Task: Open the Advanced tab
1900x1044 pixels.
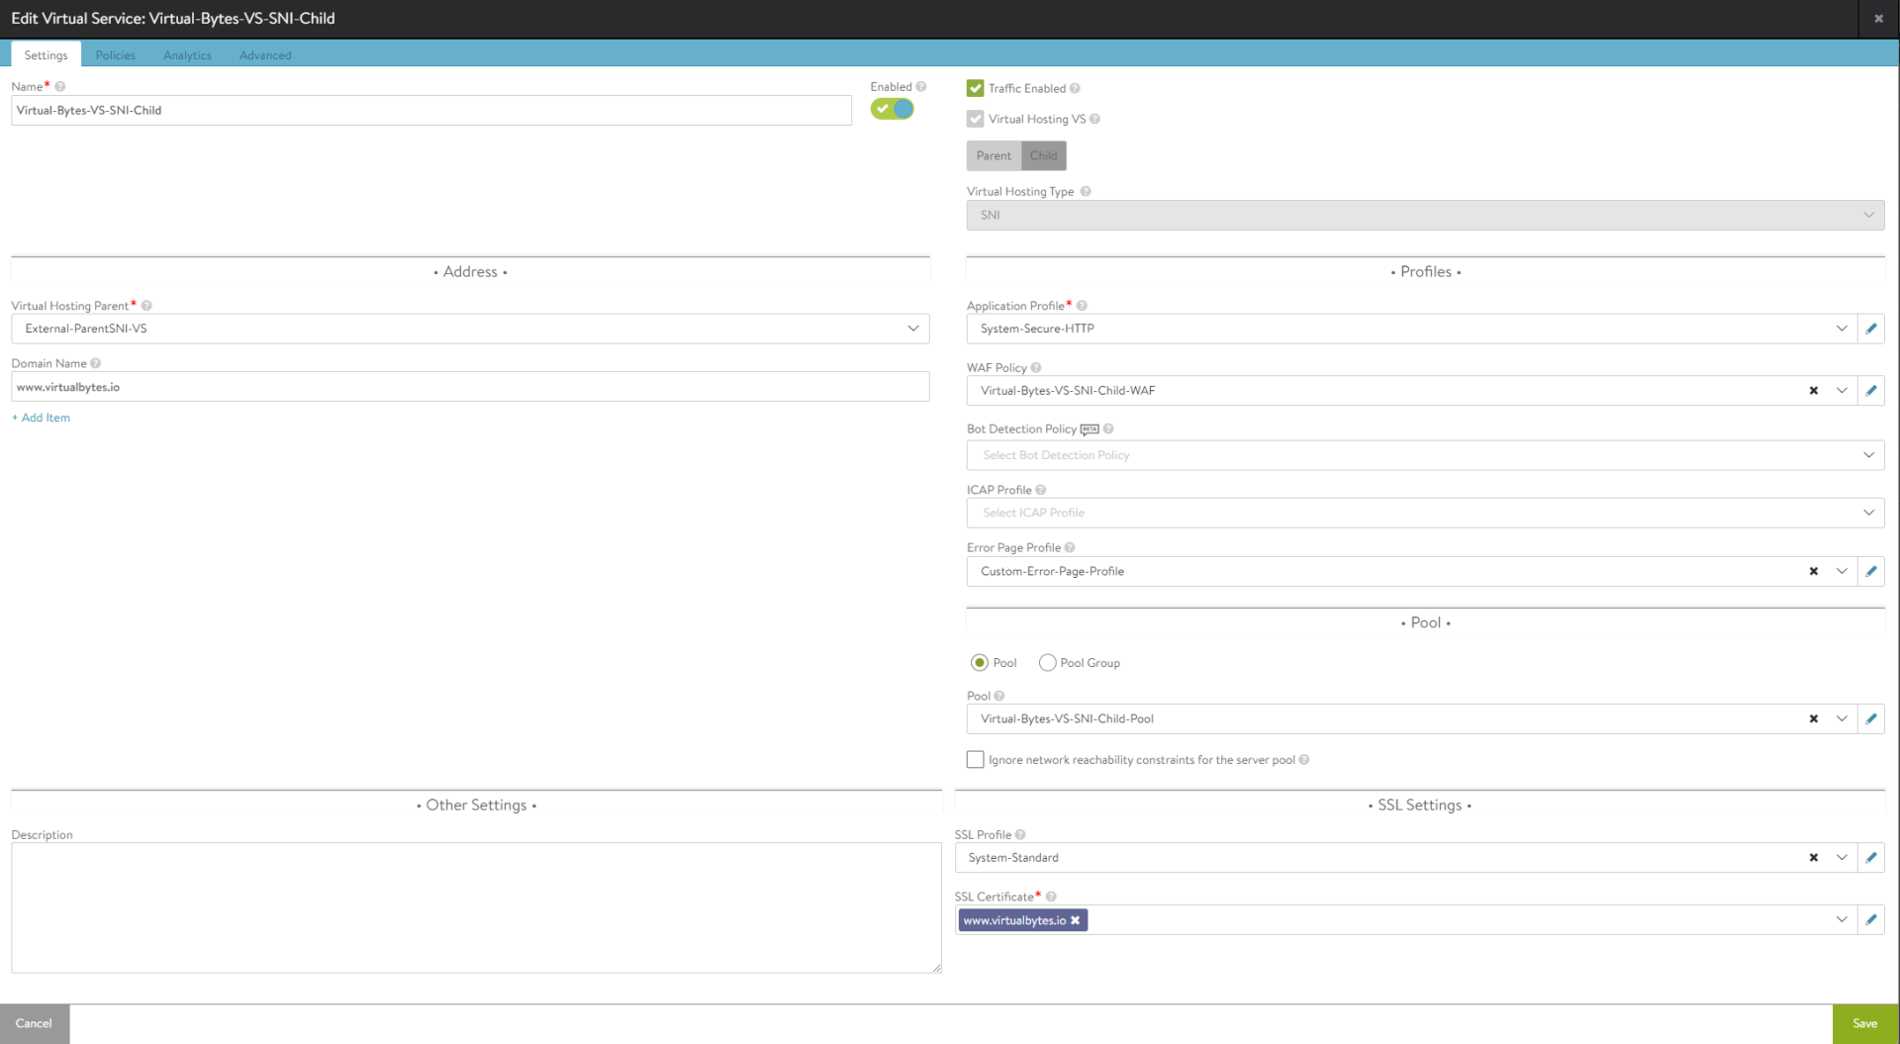Action: [x=265, y=55]
